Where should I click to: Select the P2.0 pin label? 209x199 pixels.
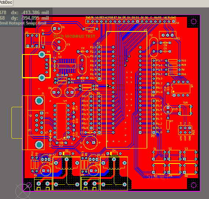[x=93, y=47]
